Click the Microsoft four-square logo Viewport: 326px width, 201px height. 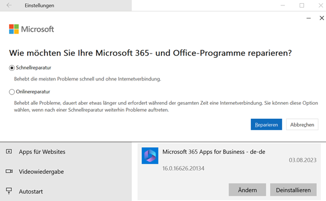pos(14,29)
